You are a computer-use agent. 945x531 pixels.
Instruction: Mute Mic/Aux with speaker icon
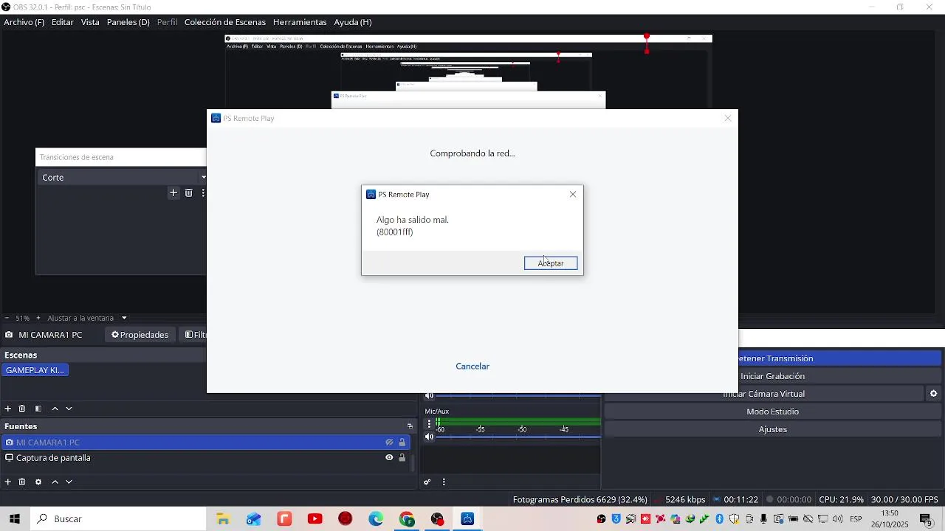coord(429,437)
